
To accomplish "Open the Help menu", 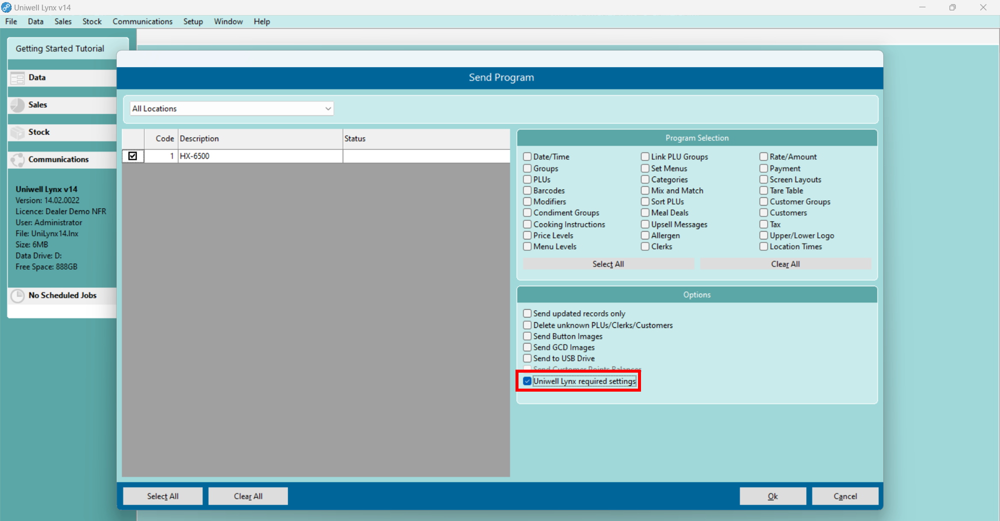I will point(261,21).
